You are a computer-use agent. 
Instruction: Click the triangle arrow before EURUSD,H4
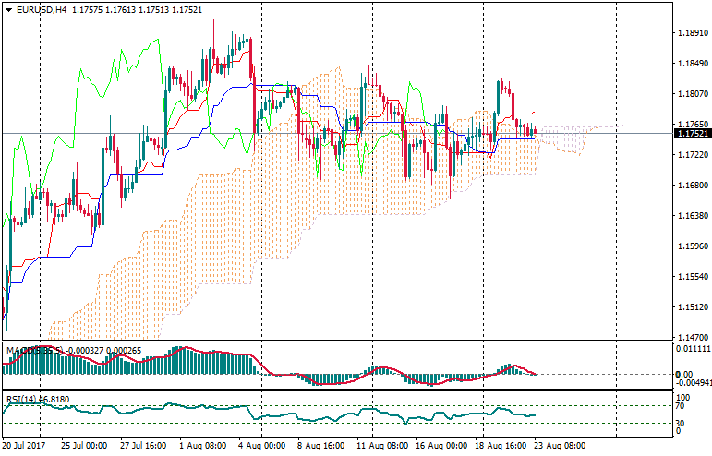point(8,9)
